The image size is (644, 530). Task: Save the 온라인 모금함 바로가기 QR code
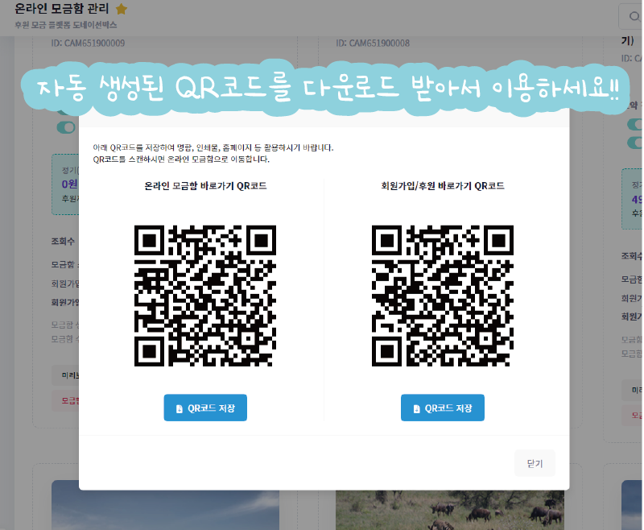205,408
